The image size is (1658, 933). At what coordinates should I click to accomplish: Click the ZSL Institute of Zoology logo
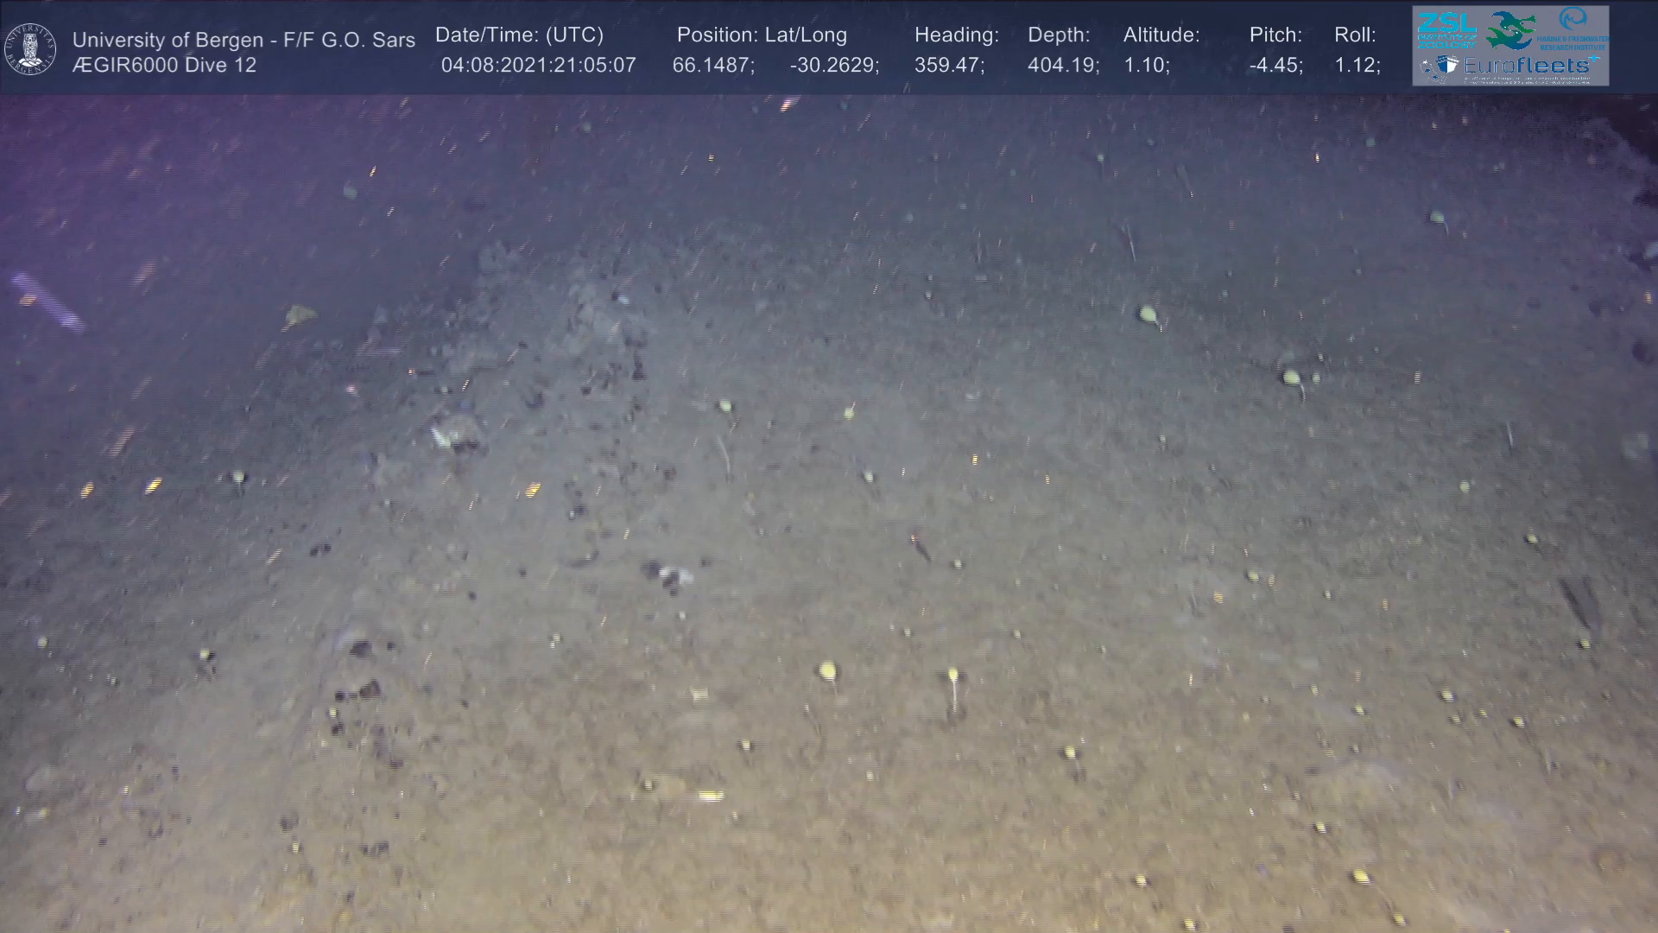click(x=1447, y=29)
